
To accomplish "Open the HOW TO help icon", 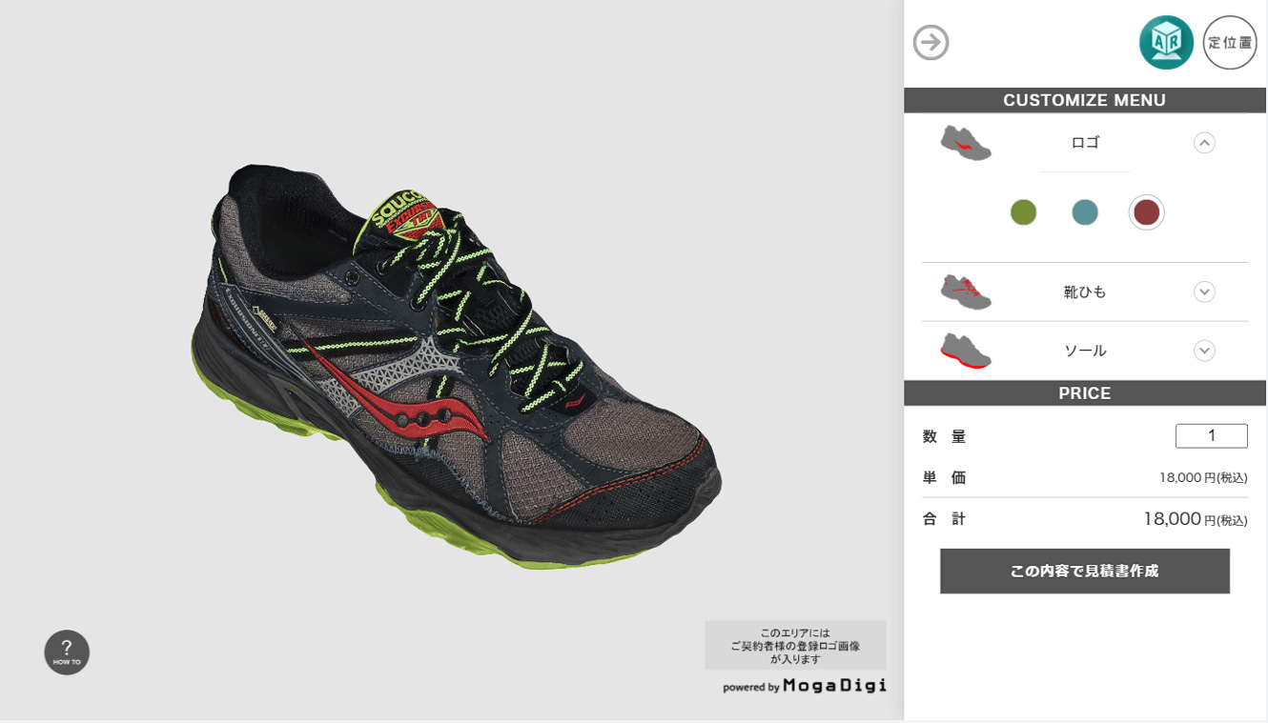I will [x=67, y=653].
